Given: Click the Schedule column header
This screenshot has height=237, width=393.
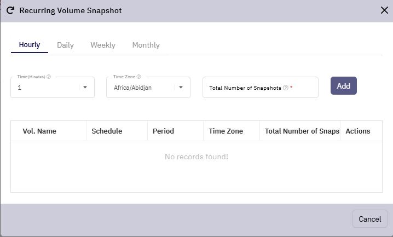Looking at the screenshot, I should [107, 131].
